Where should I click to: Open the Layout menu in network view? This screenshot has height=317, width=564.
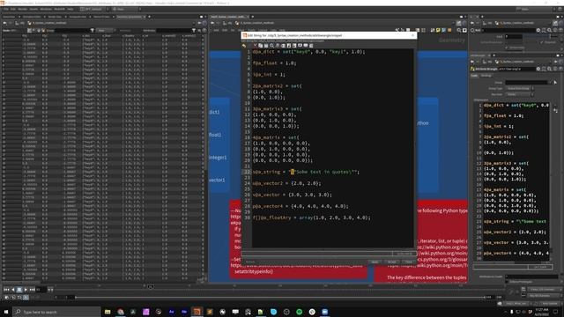coord(263,30)
